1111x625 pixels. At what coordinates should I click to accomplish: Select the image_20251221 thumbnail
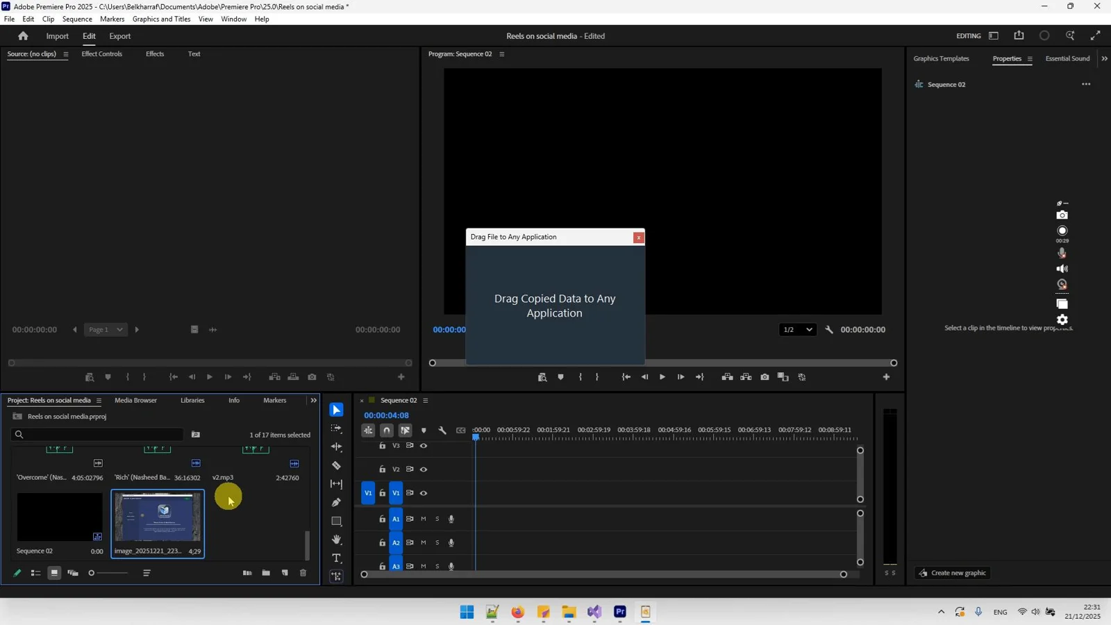coord(158,517)
